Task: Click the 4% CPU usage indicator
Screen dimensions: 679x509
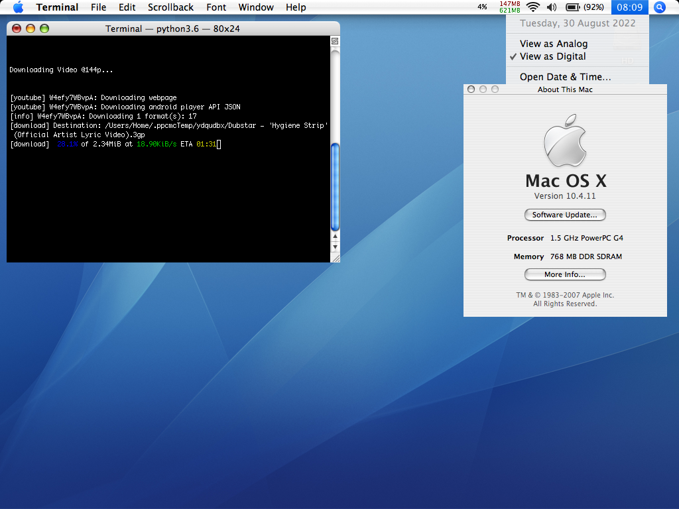Action: point(483,7)
